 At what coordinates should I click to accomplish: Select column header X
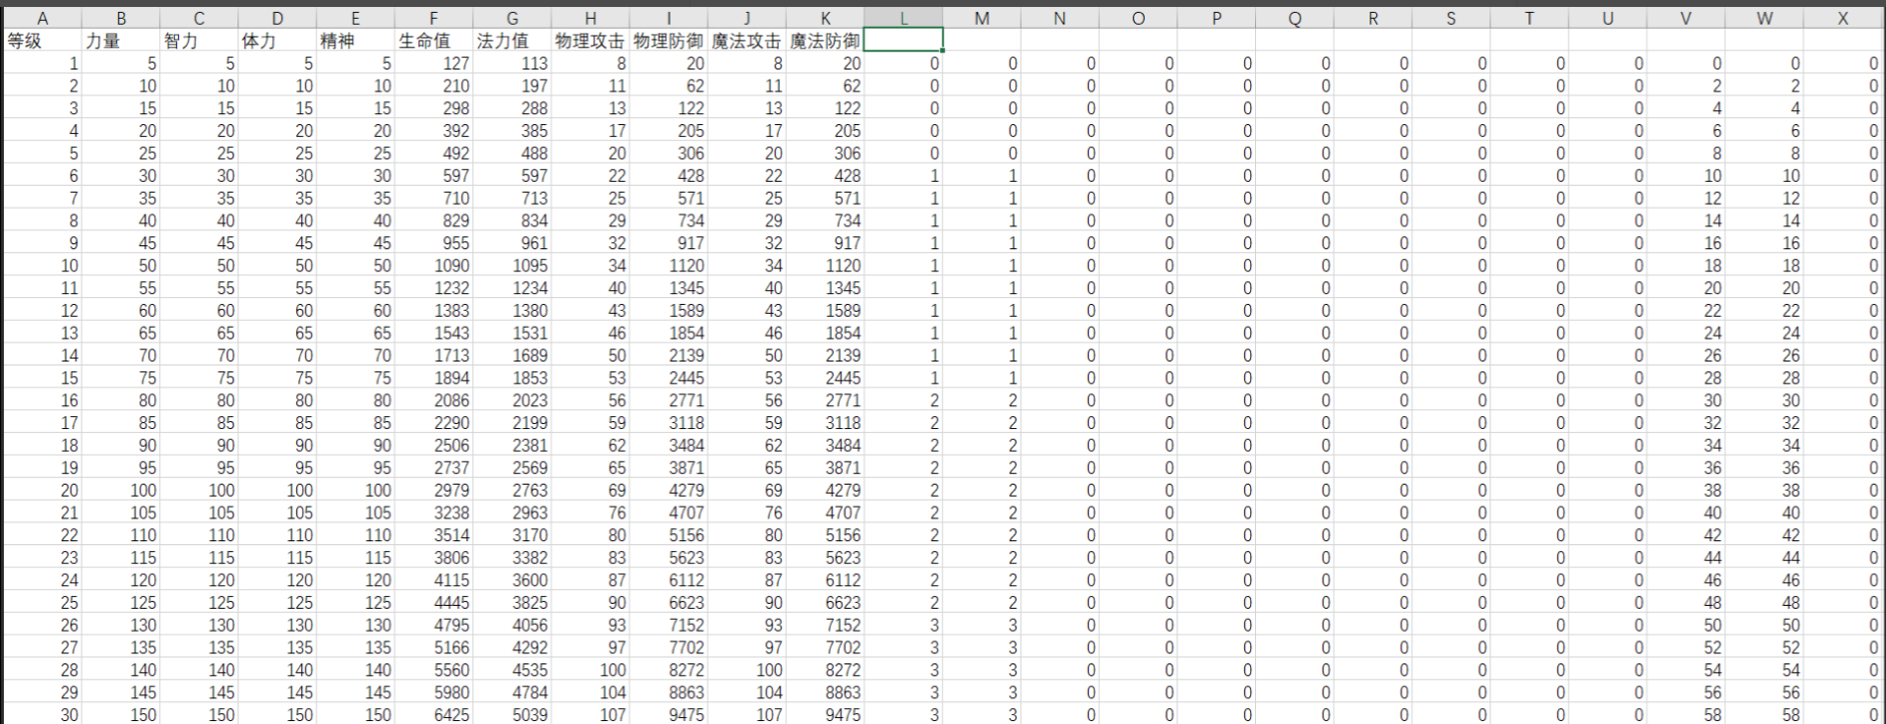tap(1842, 18)
